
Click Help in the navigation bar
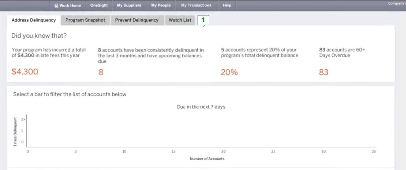[227, 5]
